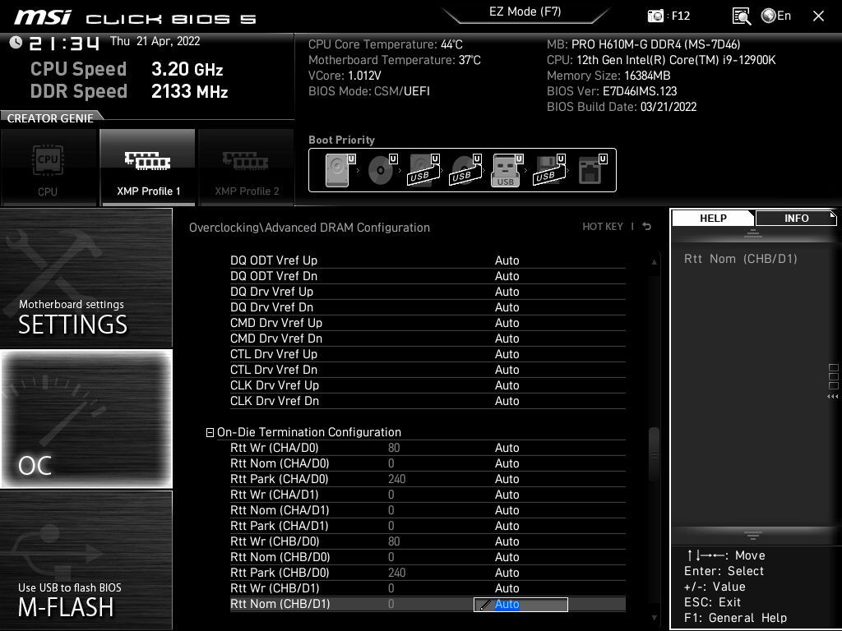
Task: Select the Rtt Park (CHA/D1) row
Action: coord(428,526)
